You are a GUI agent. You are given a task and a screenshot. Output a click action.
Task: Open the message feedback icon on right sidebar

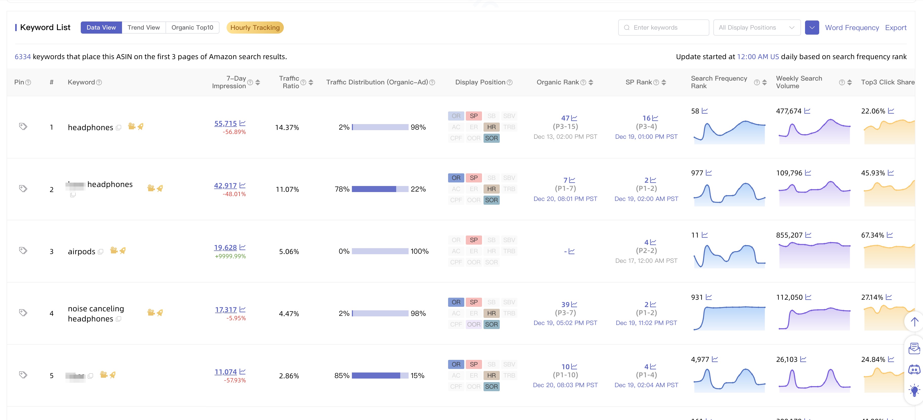click(x=914, y=348)
